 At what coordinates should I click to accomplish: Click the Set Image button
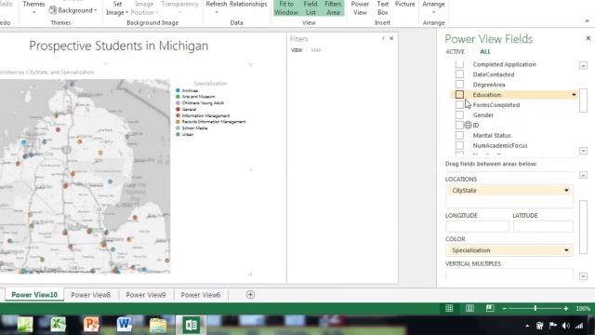(x=117, y=8)
